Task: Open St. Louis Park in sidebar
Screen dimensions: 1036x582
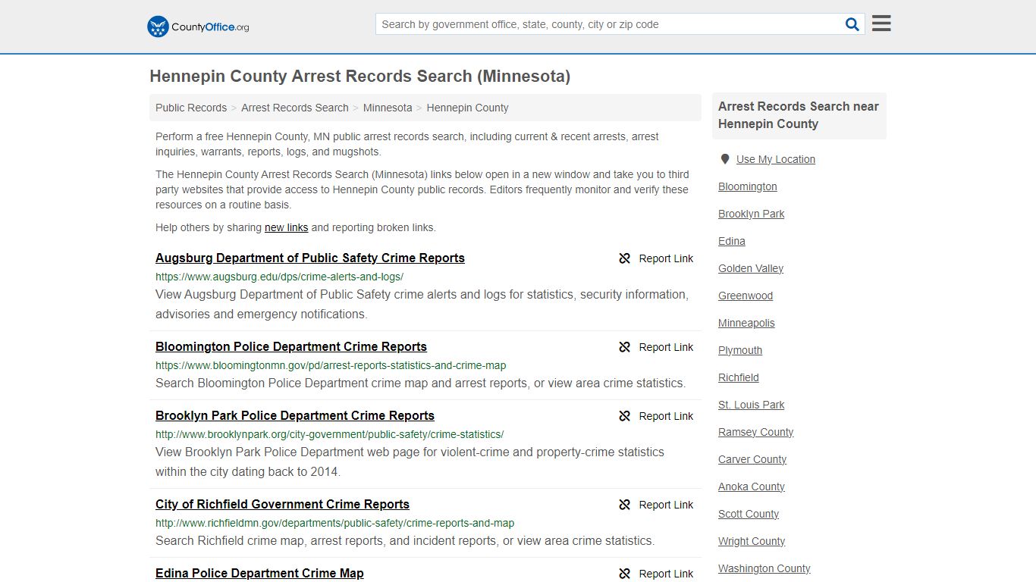Action: click(x=752, y=405)
